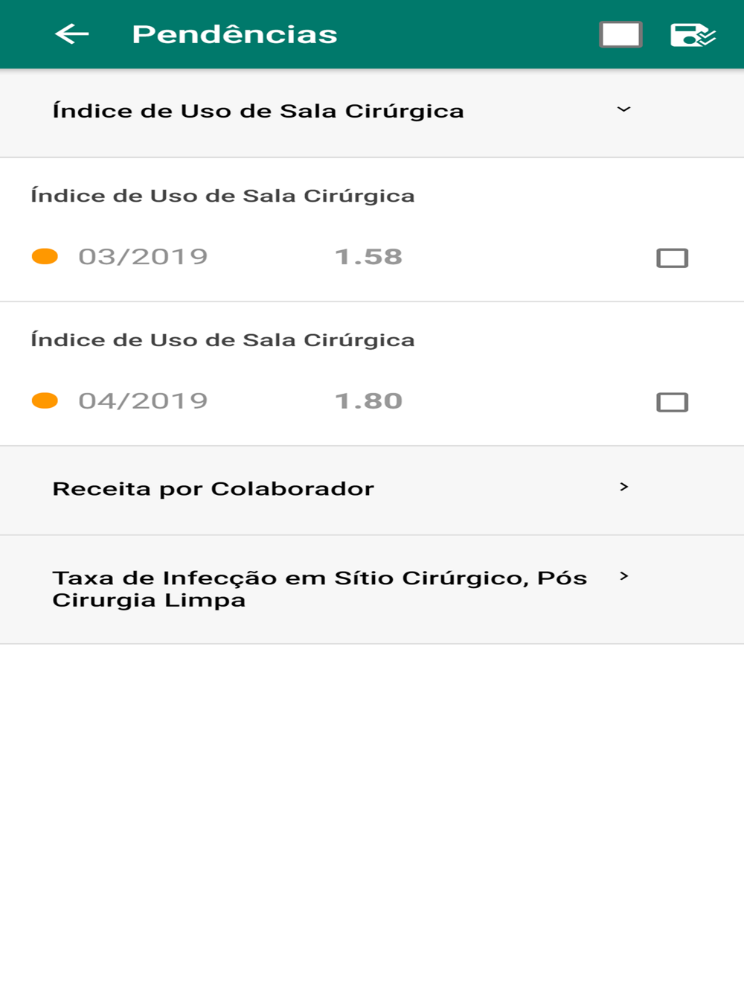This screenshot has height=993, width=744.
Task: Tap the item title above 03/2019
Action: coord(222,196)
